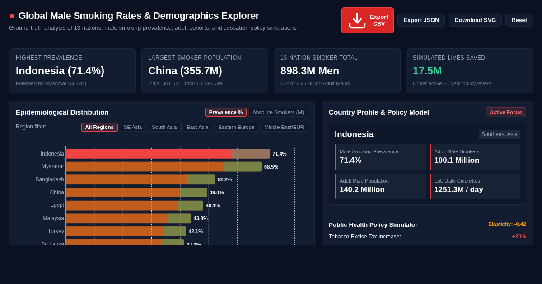Click the Epidemiological Distribution heading
The image size is (542, 284).
pos(62,112)
